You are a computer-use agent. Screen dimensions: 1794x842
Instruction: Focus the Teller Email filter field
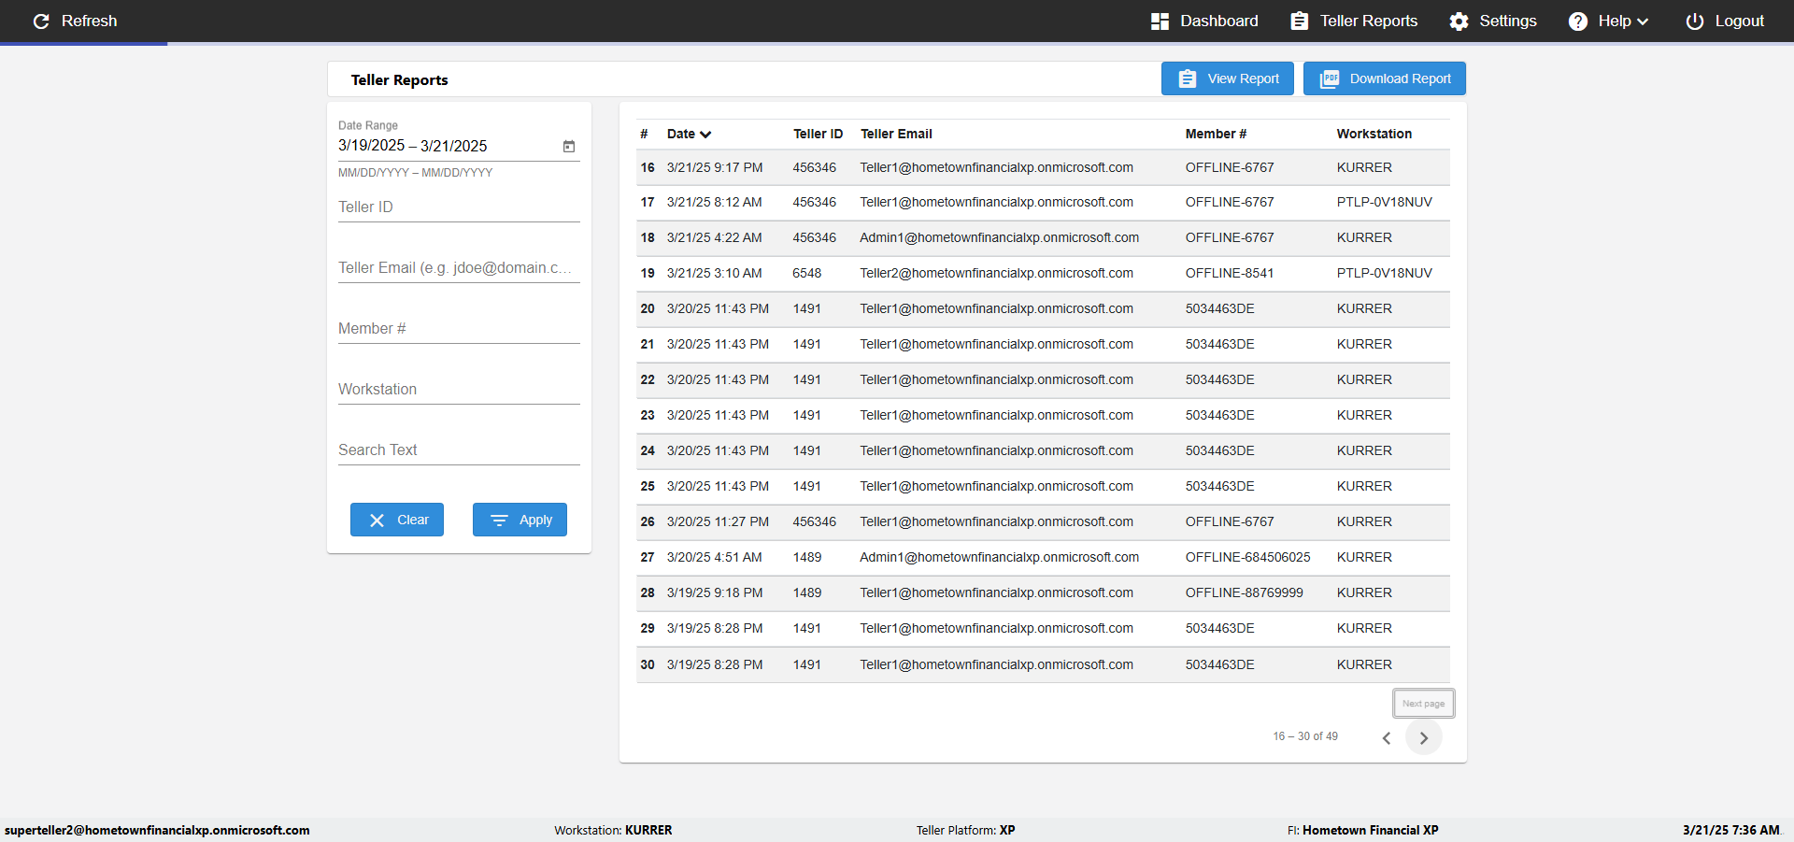459,267
